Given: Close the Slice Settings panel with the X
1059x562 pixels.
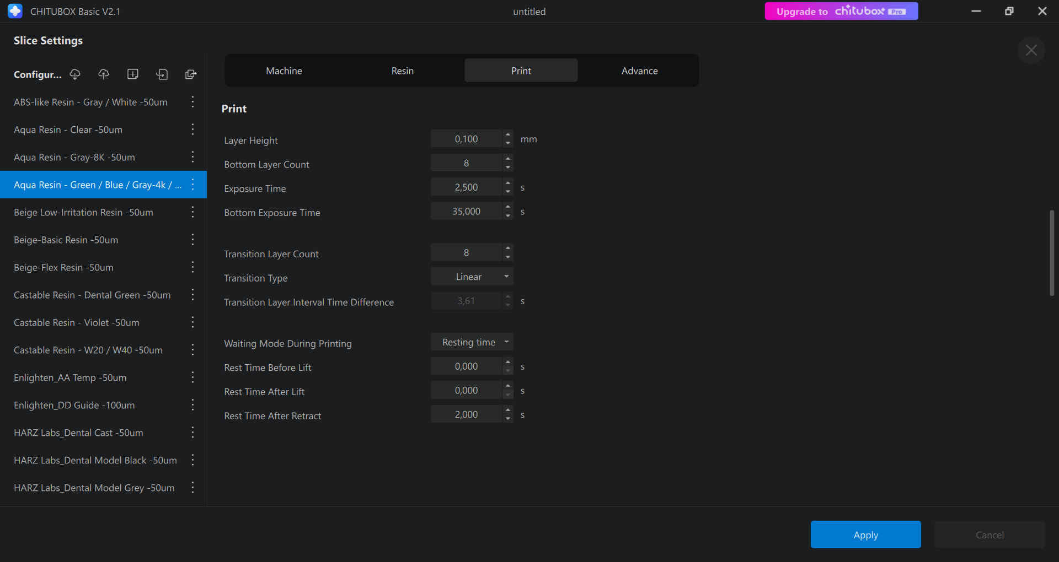Looking at the screenshot, I should coord(1031,51).
